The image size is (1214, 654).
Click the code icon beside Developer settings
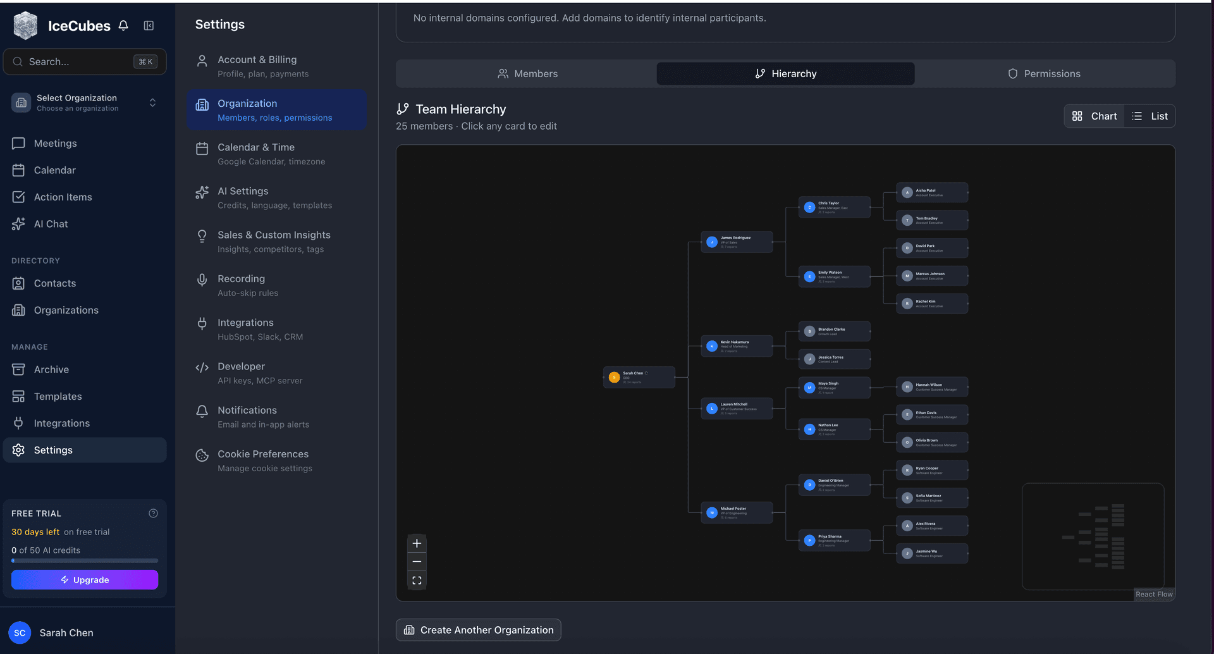click(202, 367)
